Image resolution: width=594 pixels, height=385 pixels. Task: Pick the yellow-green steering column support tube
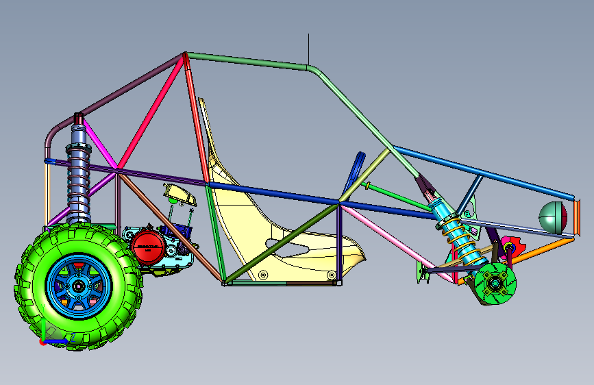point(364,175)
